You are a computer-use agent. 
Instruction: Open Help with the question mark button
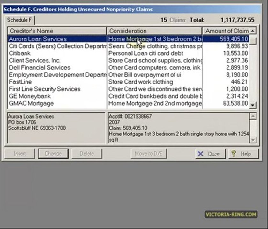pyautogui.click(x=244, y=154)
